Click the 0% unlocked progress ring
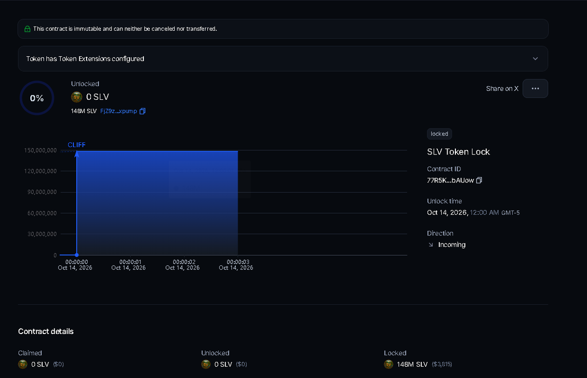 [37, 98]
